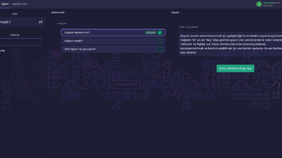Click the course switch arrows icon
282x158 pixels.
[x=41, y=22]
